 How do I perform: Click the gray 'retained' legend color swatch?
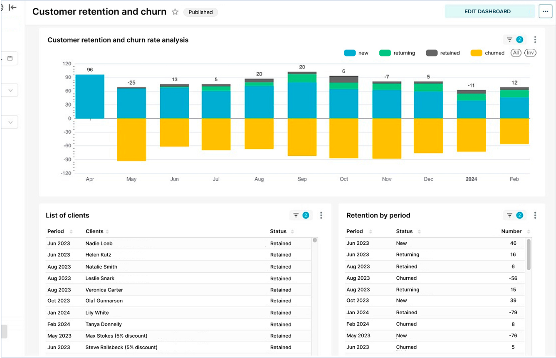click(x=432, y=53)
